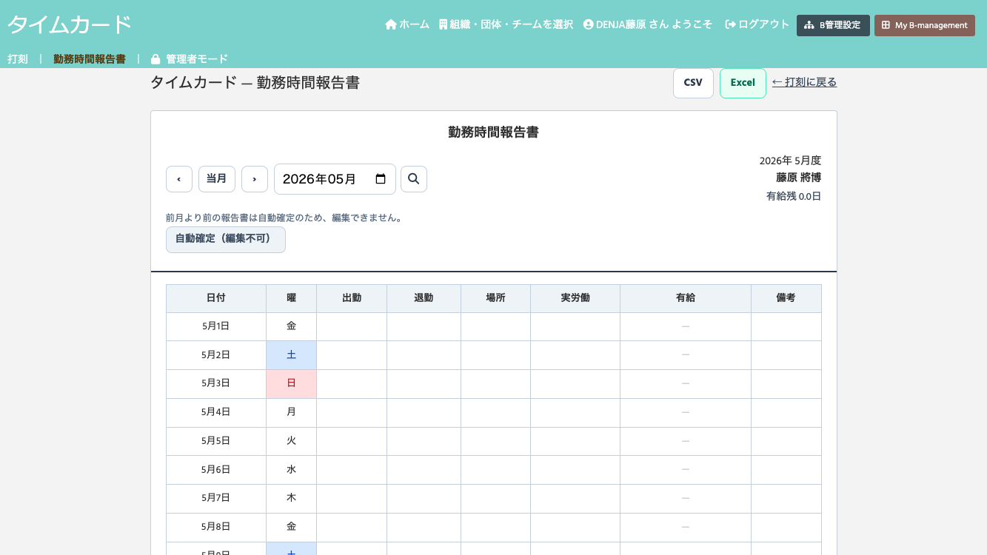Click the 2026年05月 month input field
This screenshot has height=555, width=987.
pyautogui.click(x=335, y=179)
